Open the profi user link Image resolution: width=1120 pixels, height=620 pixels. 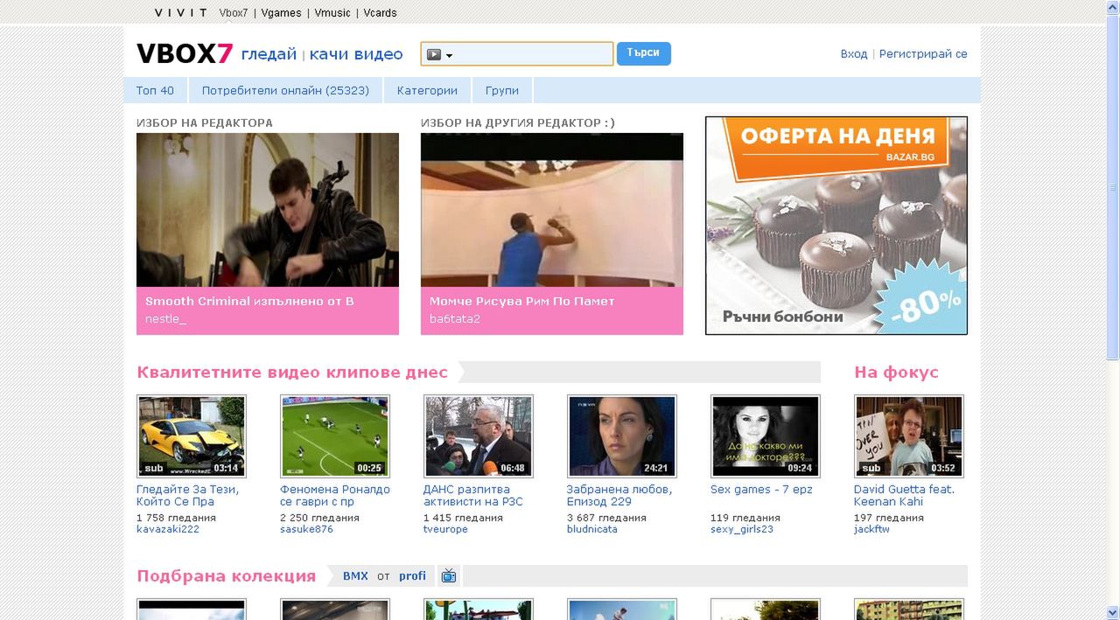[412, 575]
